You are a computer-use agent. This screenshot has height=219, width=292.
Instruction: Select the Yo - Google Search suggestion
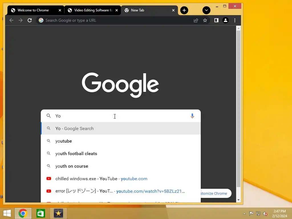121,129
